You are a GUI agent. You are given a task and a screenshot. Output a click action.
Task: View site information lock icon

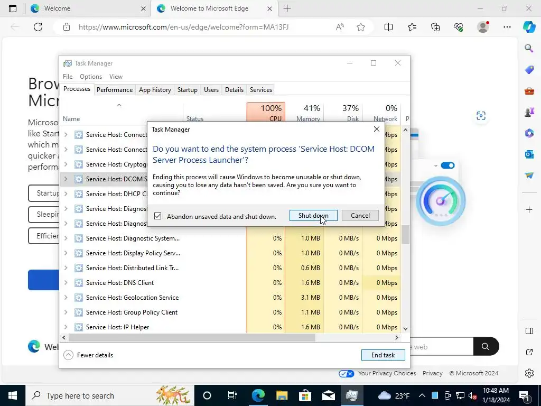pos(67,27)
